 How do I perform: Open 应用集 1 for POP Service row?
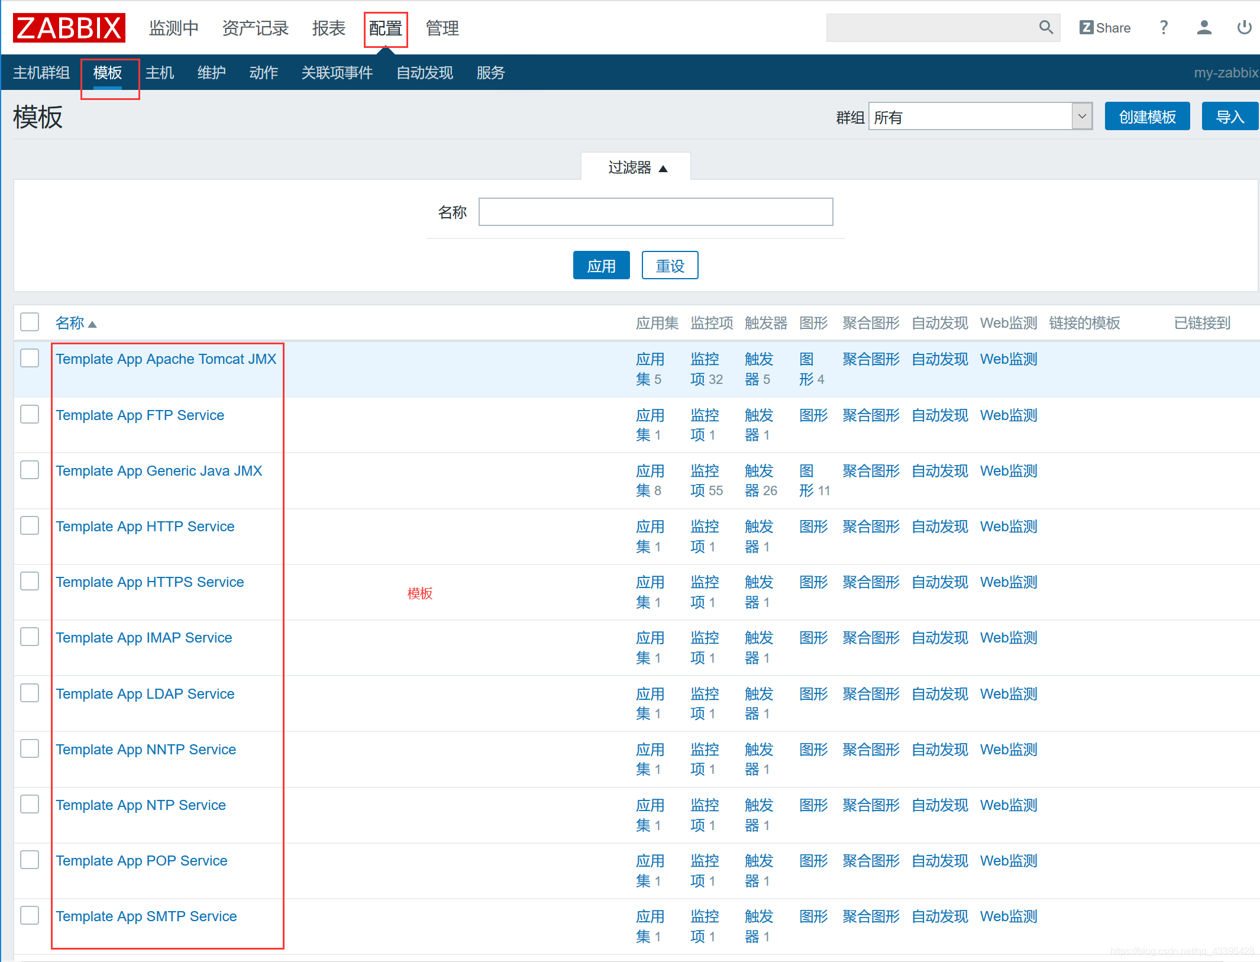pos(650,871)
